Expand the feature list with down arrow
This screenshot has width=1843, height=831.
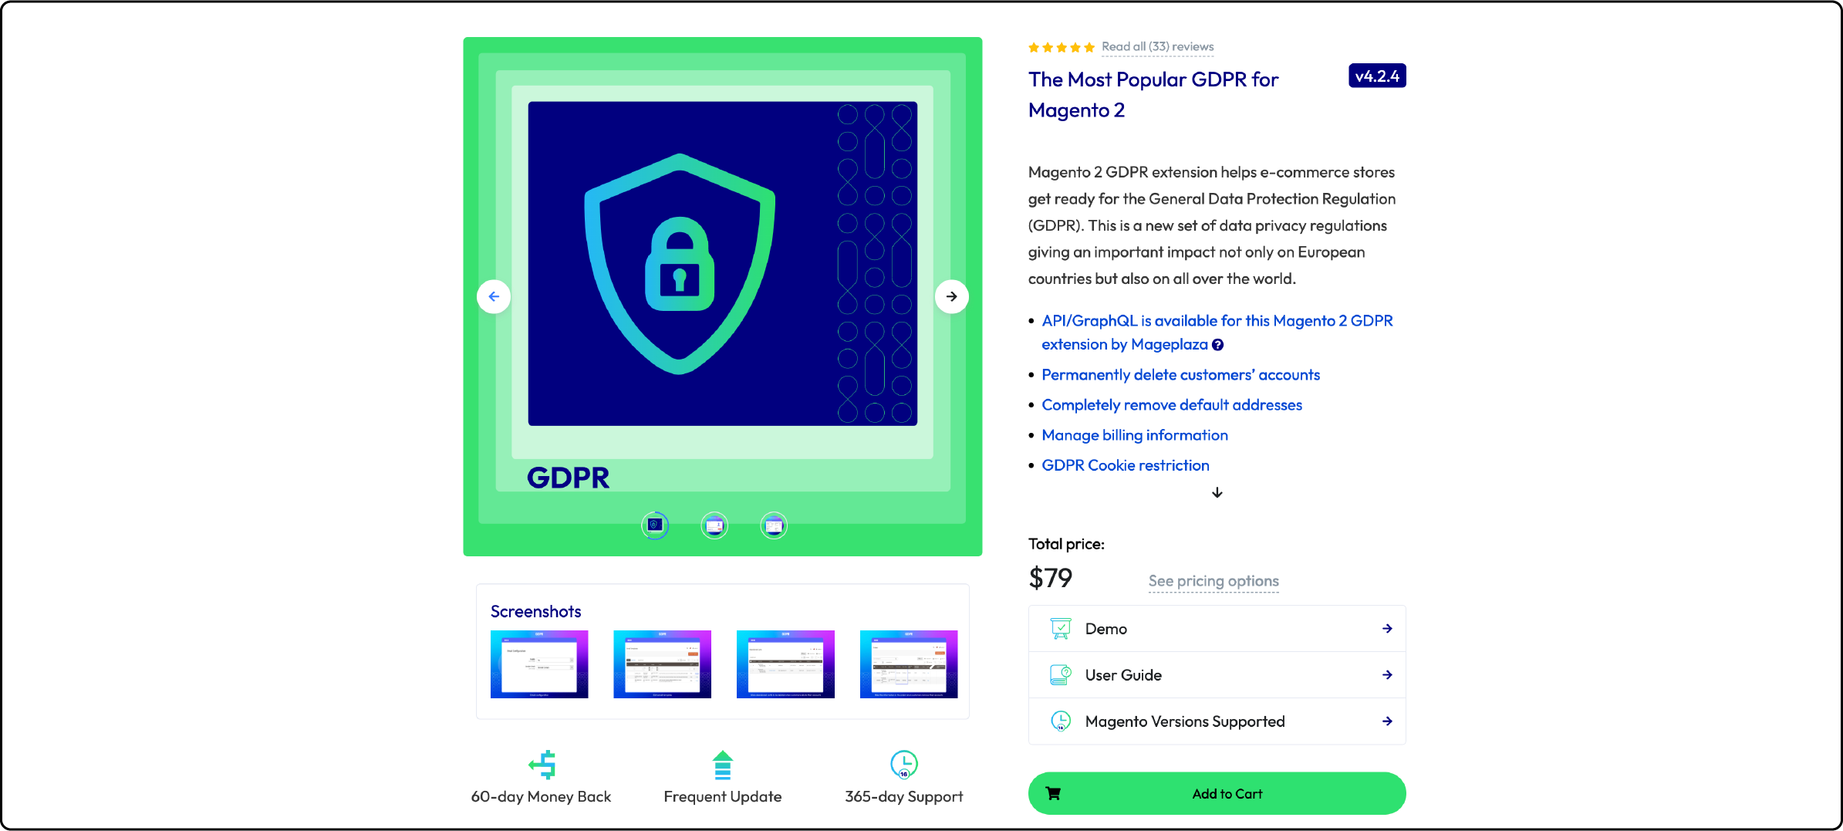1217,492
